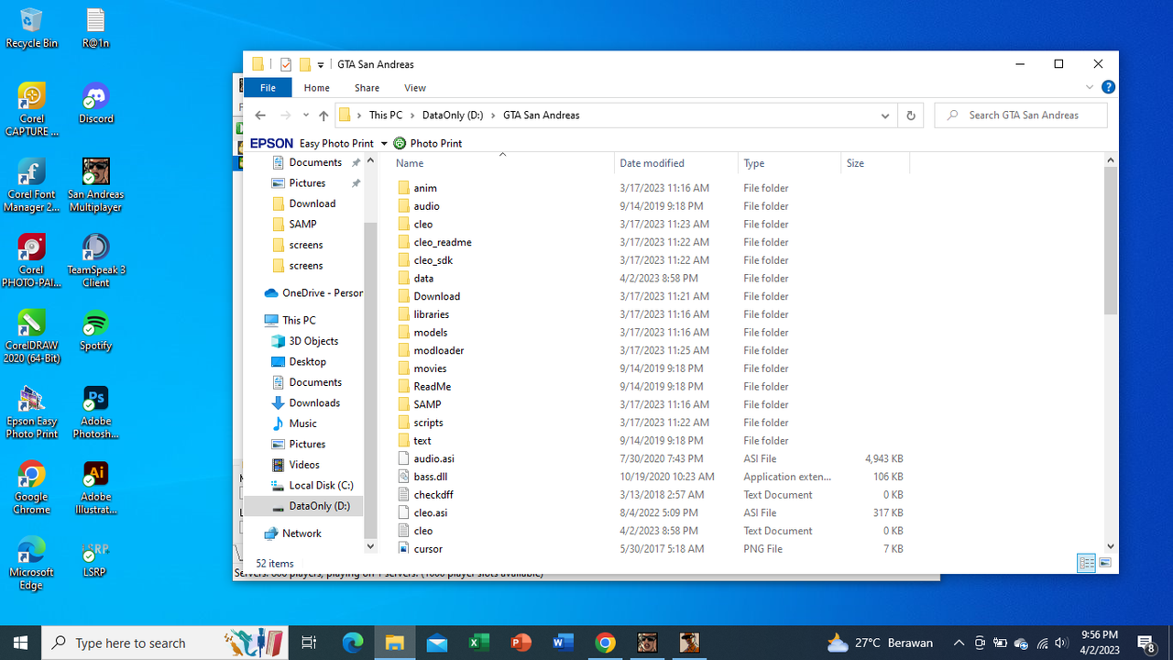1173x660 pixels.
Task: Open weather widget showing 27°C Berawan
Action: point(880,643)
